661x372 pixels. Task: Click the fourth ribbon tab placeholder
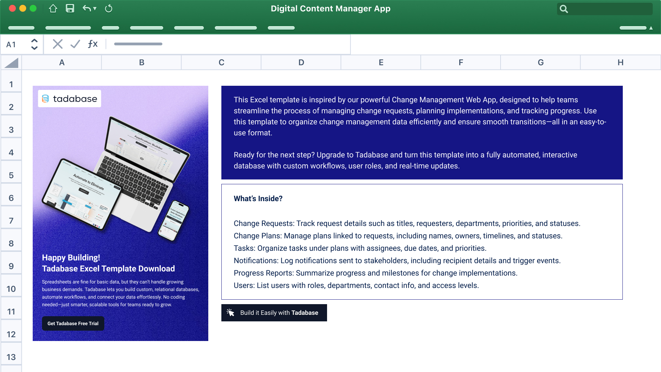(x=147, y=28)
